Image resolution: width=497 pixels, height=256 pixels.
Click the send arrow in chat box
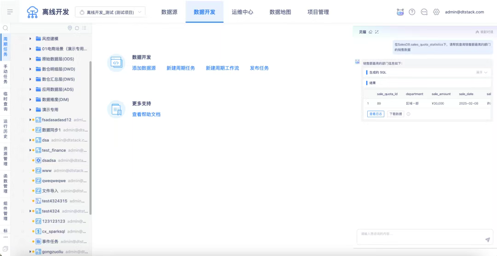[487, 239]
